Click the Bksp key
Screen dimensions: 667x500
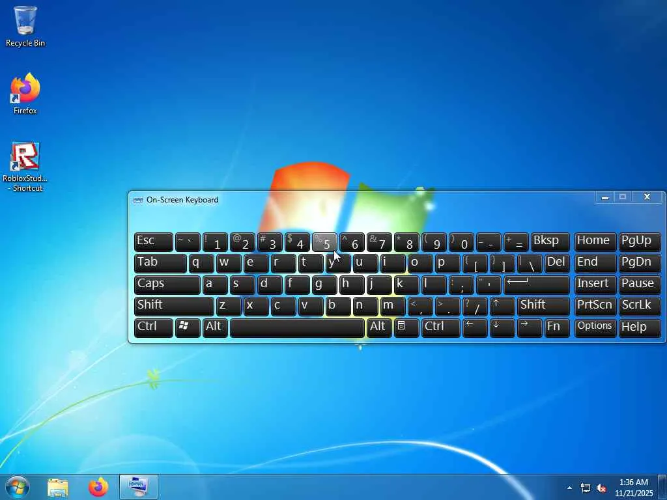(550, 242)
